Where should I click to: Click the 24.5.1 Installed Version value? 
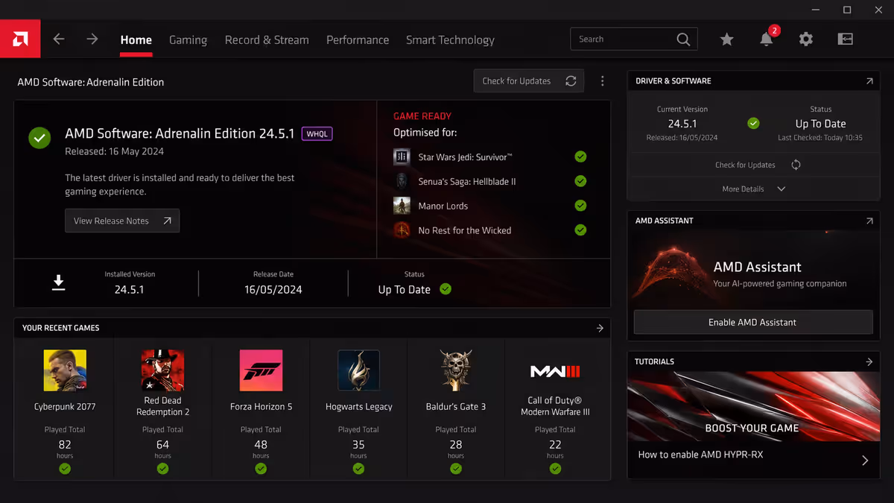pyautogui.click(x=130, y=290)
